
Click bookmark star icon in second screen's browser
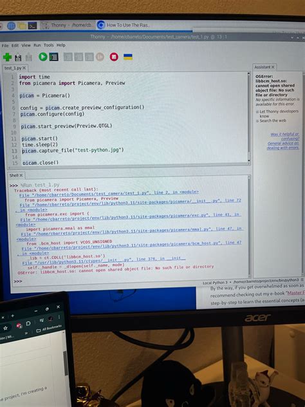(x=5, y=328)
